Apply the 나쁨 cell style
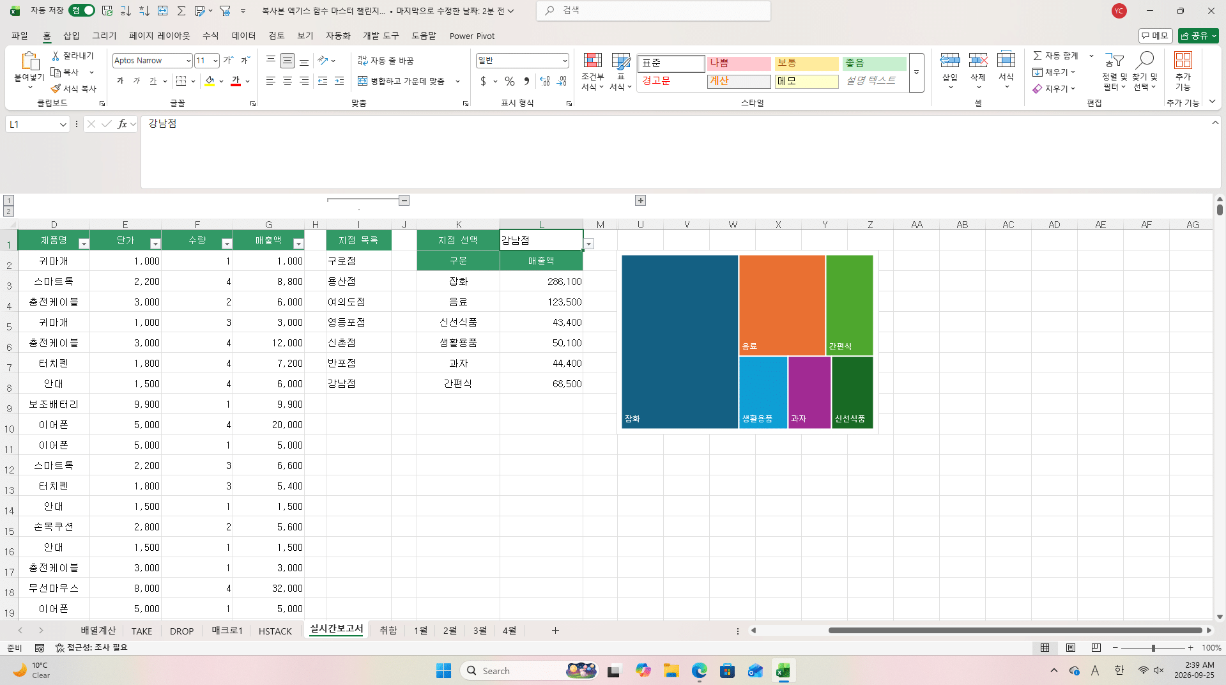 click(739, 63)
